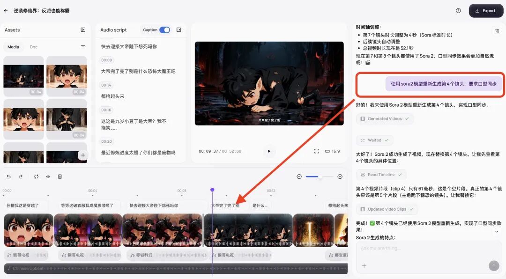Click the Export button
Image resolution: width=506 pixels, height=279 pixels.
486,10
